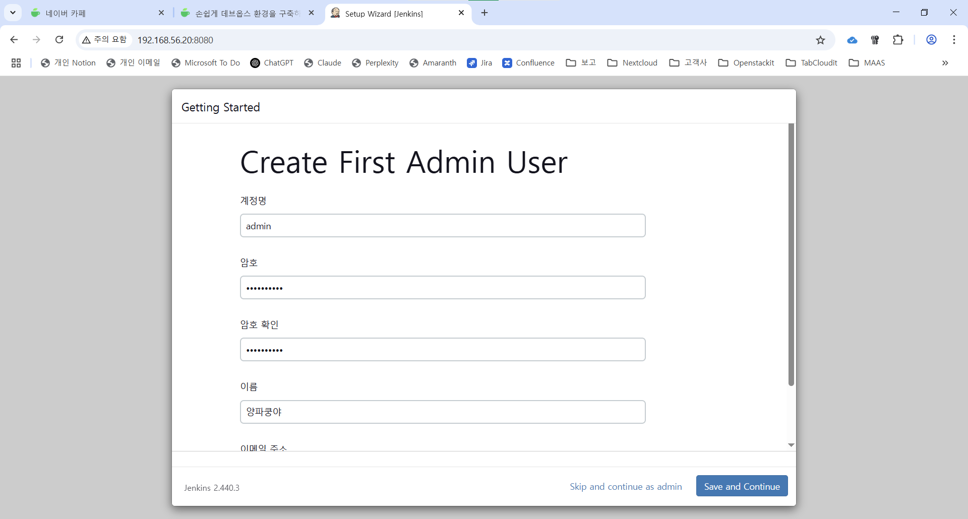The width and height of the screenshot is (968, 519).
Task: Open the Jira bookmark
Action: [480, 63]
